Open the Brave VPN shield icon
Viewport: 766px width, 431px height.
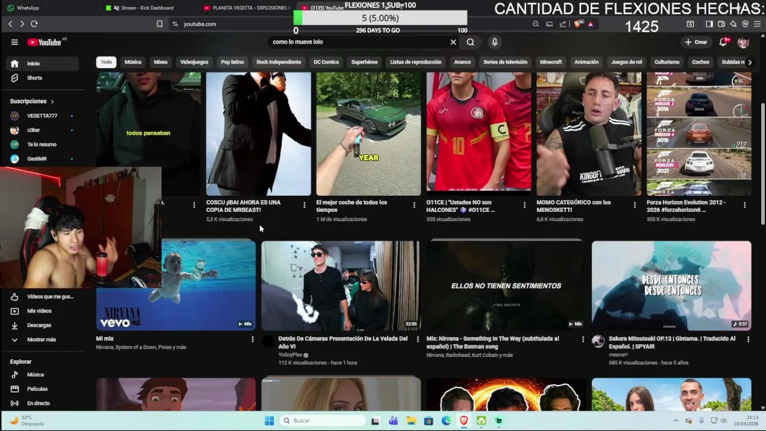coord(745,24)
